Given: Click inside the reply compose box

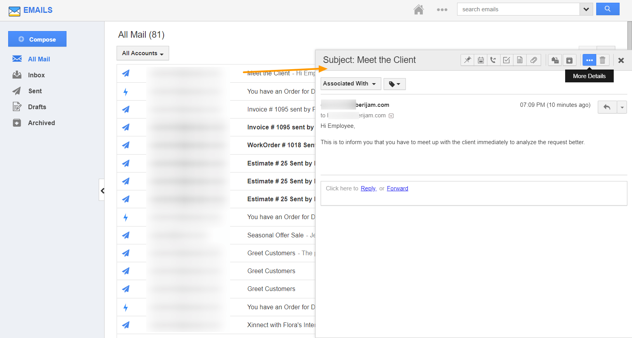Looking at the screenshot, I should [x=474, y=193].
